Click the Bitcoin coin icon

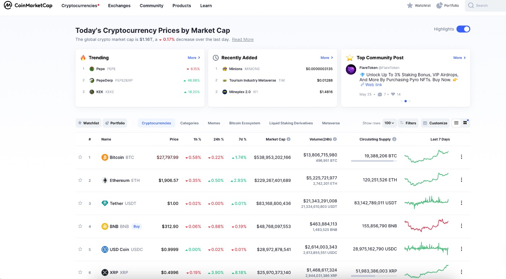click(x=105, y=157)
